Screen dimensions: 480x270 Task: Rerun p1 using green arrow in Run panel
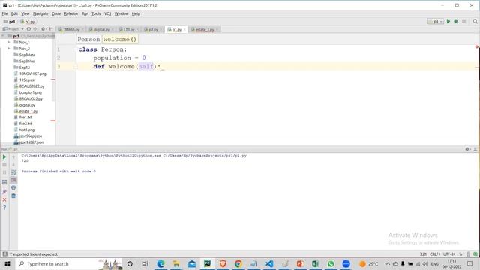click(4, 157)
